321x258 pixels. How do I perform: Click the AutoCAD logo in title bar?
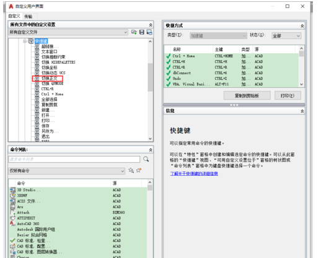(x=11, y=6)
